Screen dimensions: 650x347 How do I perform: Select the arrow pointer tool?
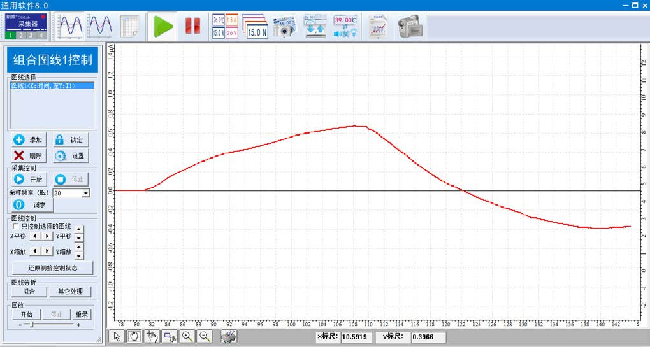pos(117,337)
